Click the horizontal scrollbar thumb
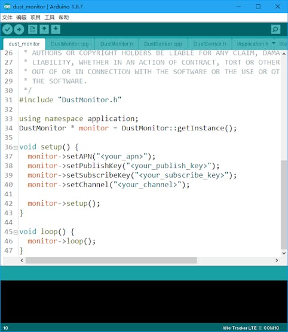288x332 pixels. [x=111, y=260]
